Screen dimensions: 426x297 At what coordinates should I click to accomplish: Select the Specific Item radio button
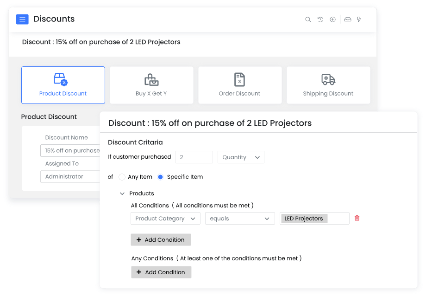coord(160,177)
